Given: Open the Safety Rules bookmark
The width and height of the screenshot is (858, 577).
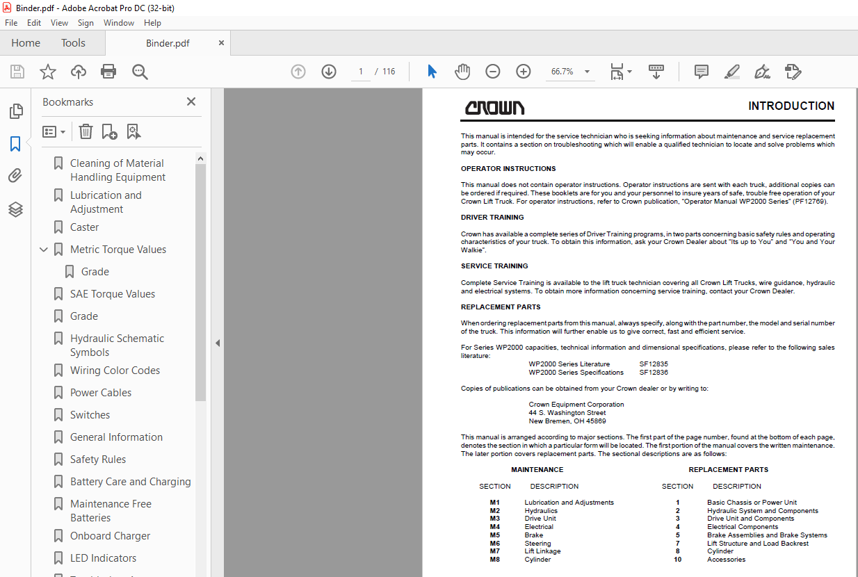Looking at the screenshot, I should [98, 460].
